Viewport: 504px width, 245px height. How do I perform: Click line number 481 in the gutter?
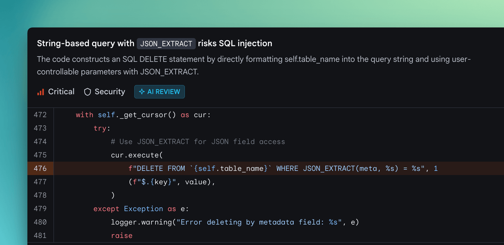[40, 235]
